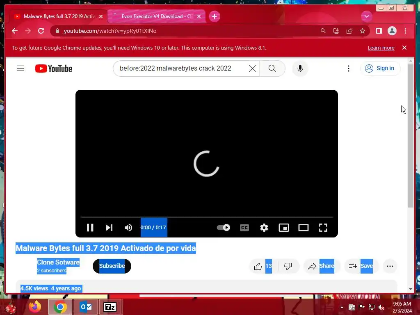The width and height of the screenshot is (420, 315).
Task: Install app icon in address bar
Action: click(x=336, y=31)
